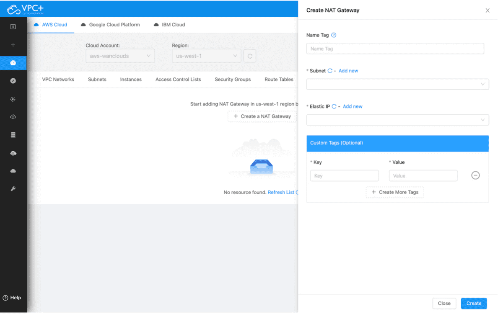Click the cloud icon above the wrench
This screenshot has height=314, width=503.
(x=13, y=171)
